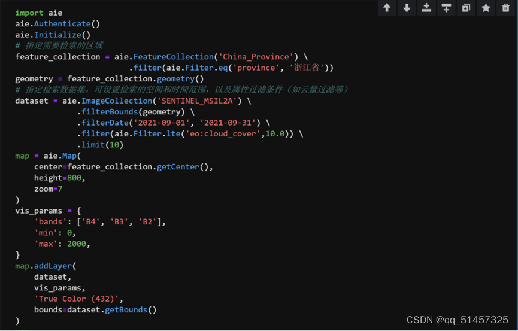Click the aie.Map( constructor text

[62, 156]
